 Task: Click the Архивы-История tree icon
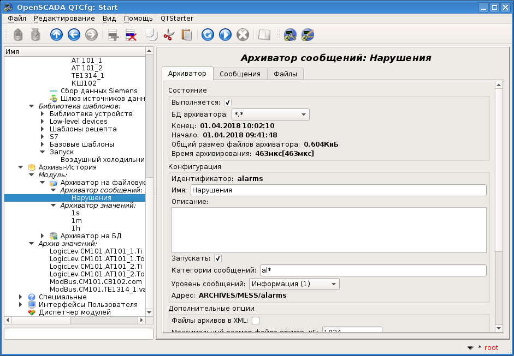tap(32, 167)
